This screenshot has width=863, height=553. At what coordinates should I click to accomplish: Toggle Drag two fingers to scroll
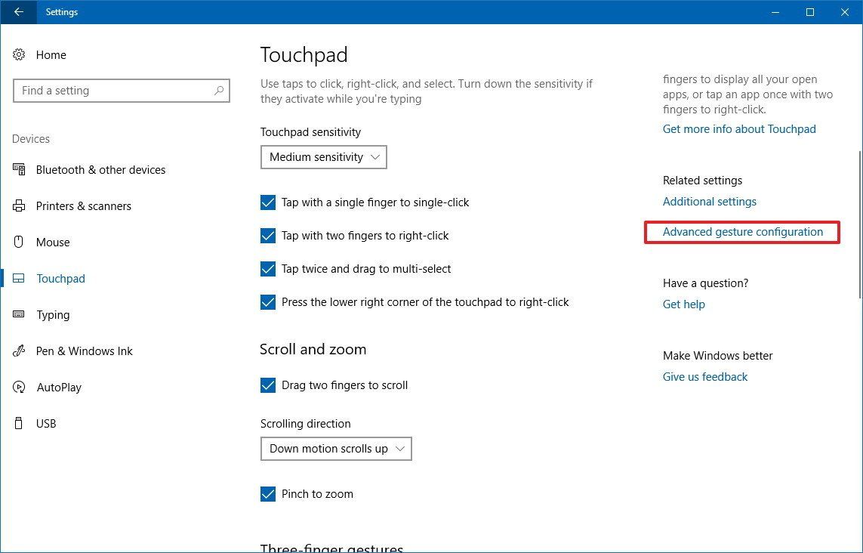pos(268,385)
